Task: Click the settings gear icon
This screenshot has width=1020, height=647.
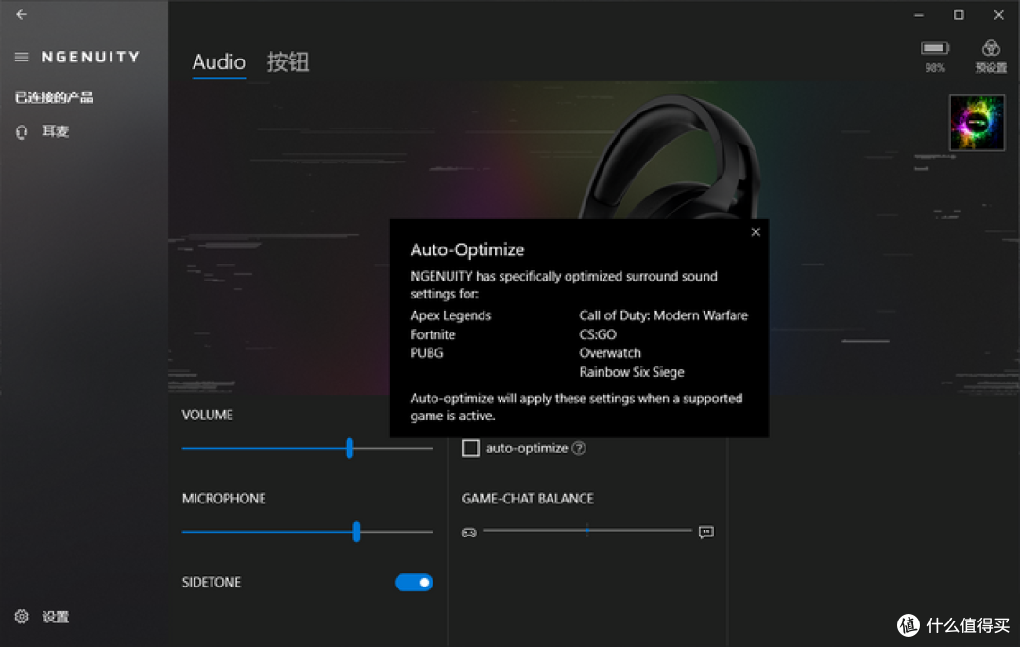Action: click(x=22, y=617)
